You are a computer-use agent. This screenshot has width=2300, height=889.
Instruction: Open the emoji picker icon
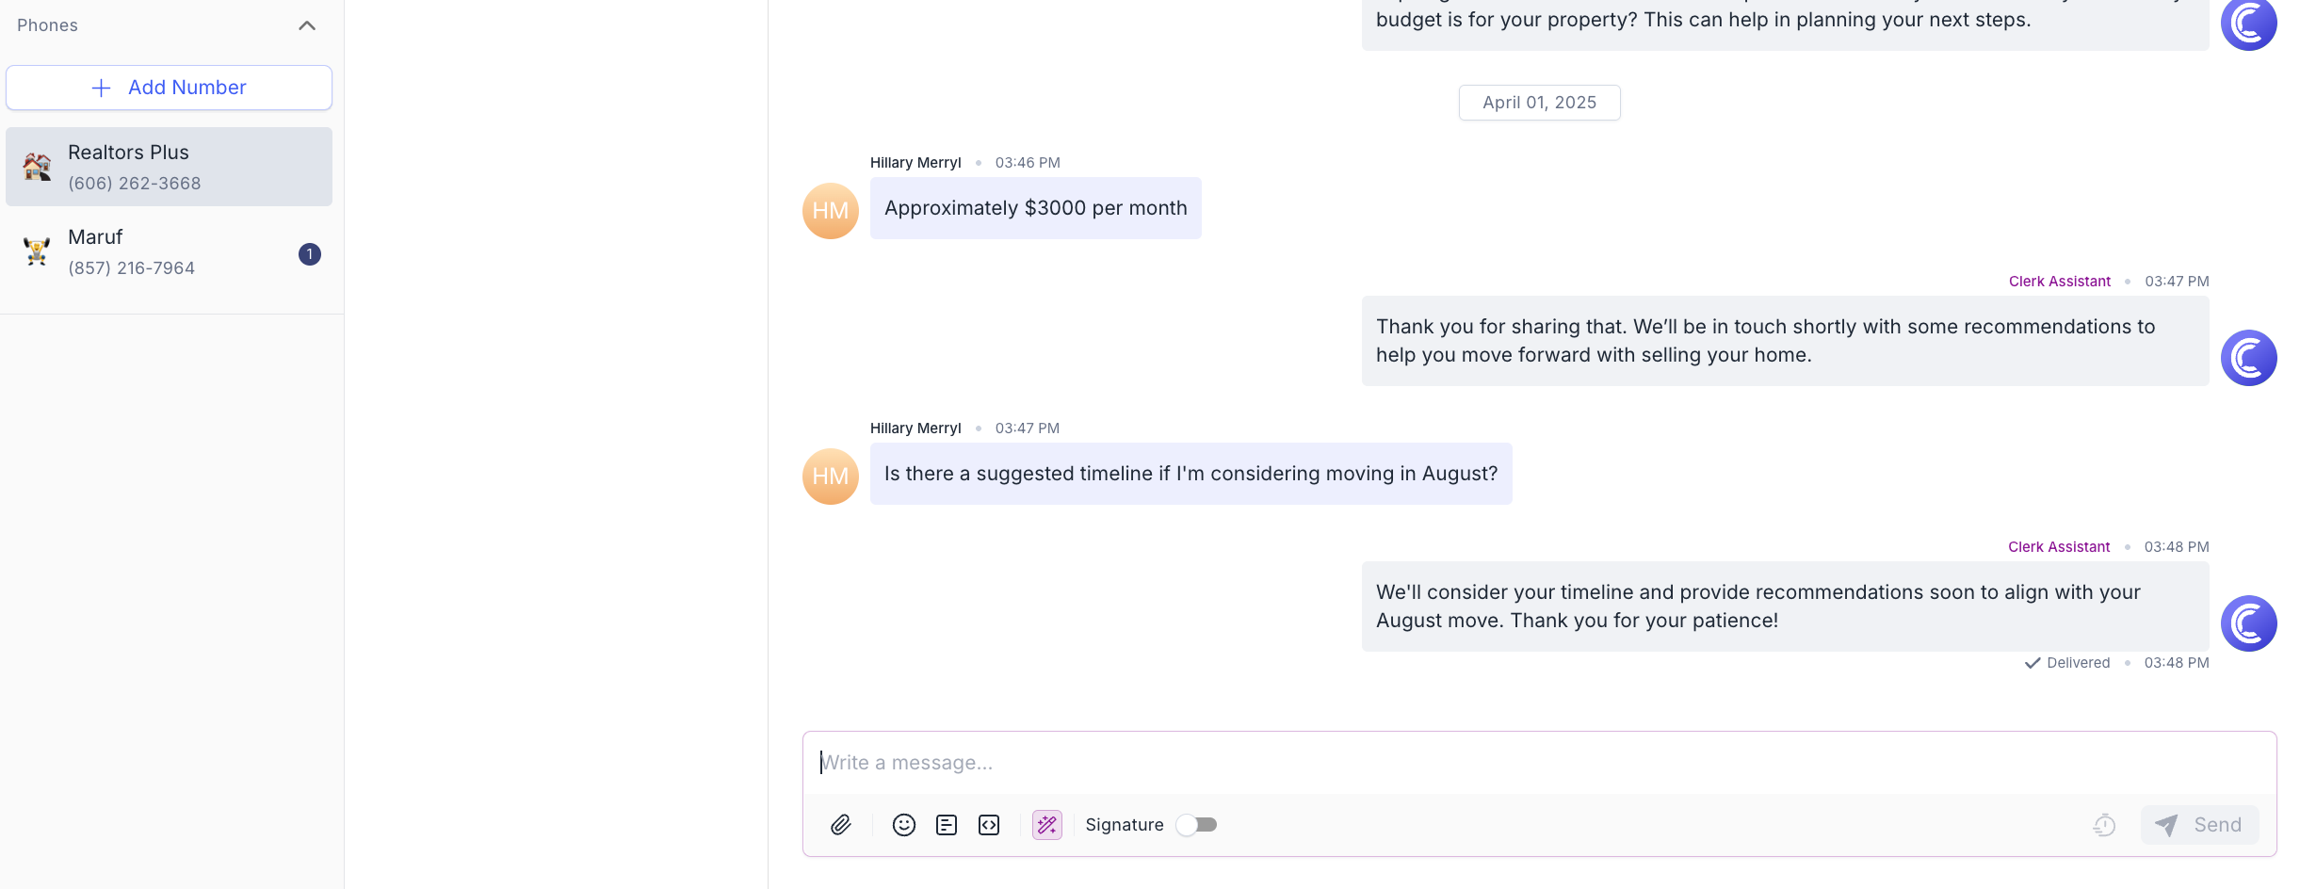[x=904, y=825]
